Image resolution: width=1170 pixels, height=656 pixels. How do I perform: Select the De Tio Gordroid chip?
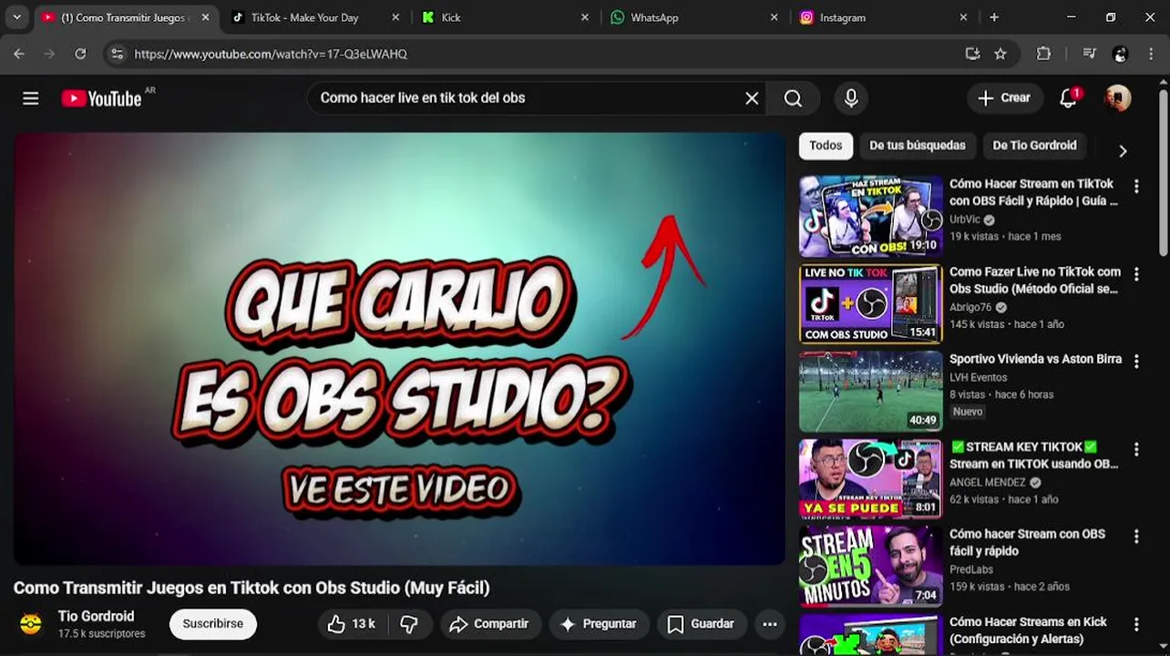point(1034,146)
